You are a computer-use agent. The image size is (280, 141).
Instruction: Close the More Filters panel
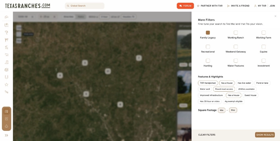(275, 16)
